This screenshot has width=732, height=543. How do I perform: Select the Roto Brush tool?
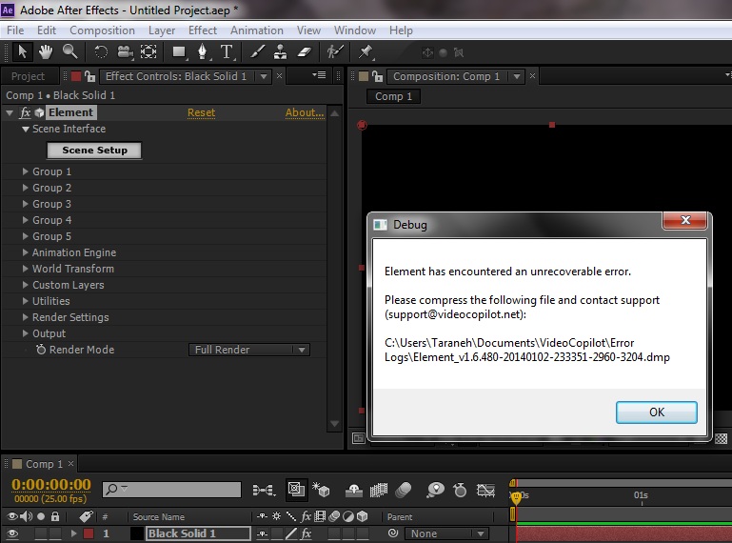pyautogui.click(x=335, y=51)
